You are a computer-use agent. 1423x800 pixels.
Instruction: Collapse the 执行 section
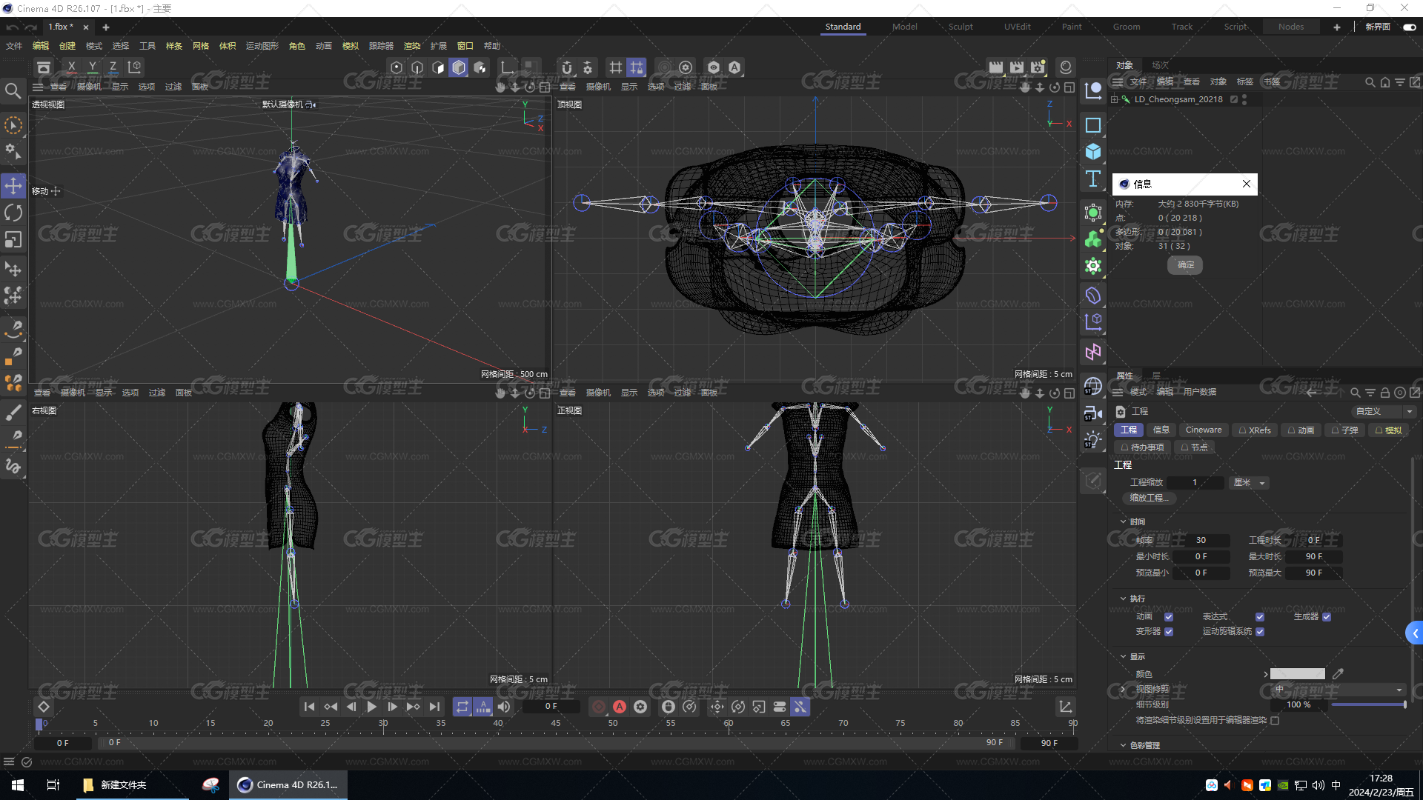1123,599
